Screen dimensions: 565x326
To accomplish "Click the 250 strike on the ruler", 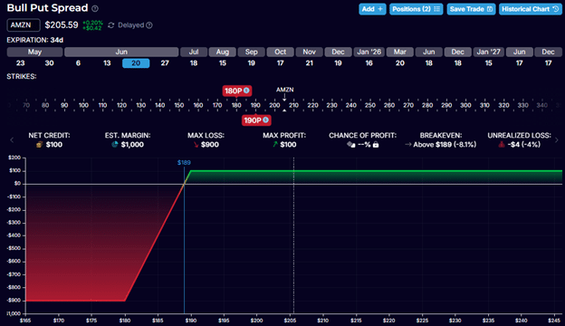I will pos(370,105).
